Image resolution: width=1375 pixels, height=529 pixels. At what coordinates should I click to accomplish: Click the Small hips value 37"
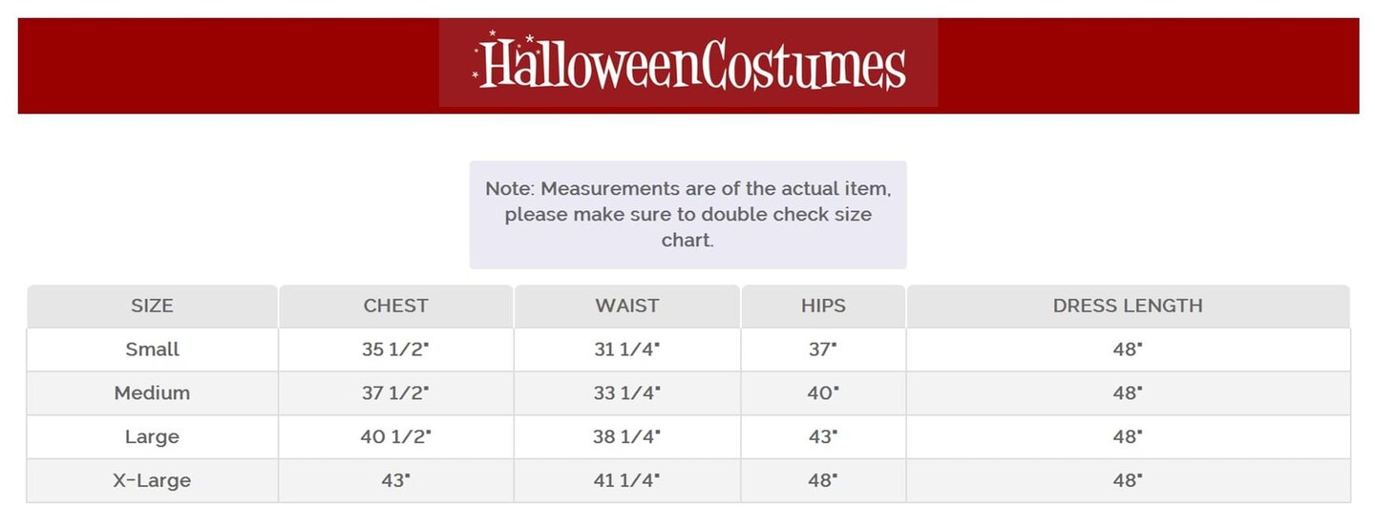(x=823, y=349)
